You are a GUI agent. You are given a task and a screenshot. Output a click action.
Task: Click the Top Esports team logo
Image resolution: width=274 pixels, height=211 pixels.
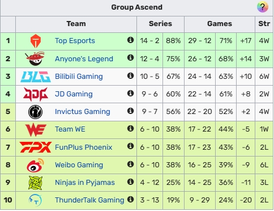(36, 41)
